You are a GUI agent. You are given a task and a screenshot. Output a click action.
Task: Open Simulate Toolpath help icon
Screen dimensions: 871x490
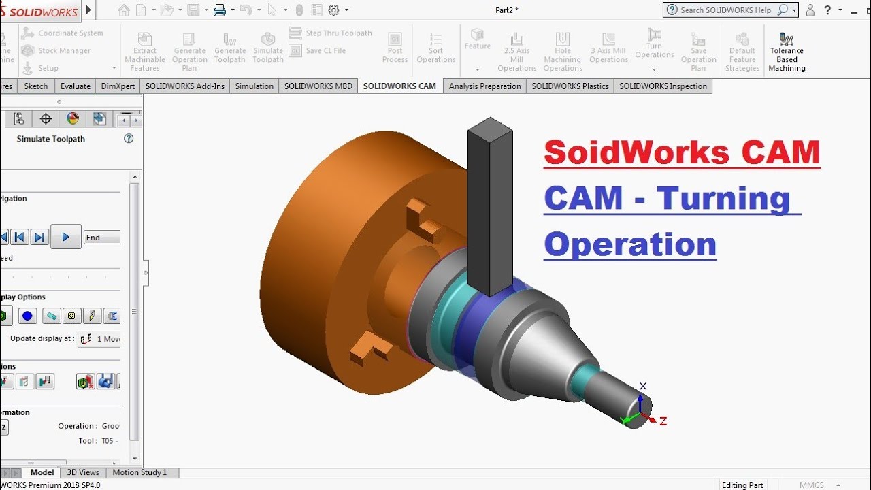click(129, 138)
